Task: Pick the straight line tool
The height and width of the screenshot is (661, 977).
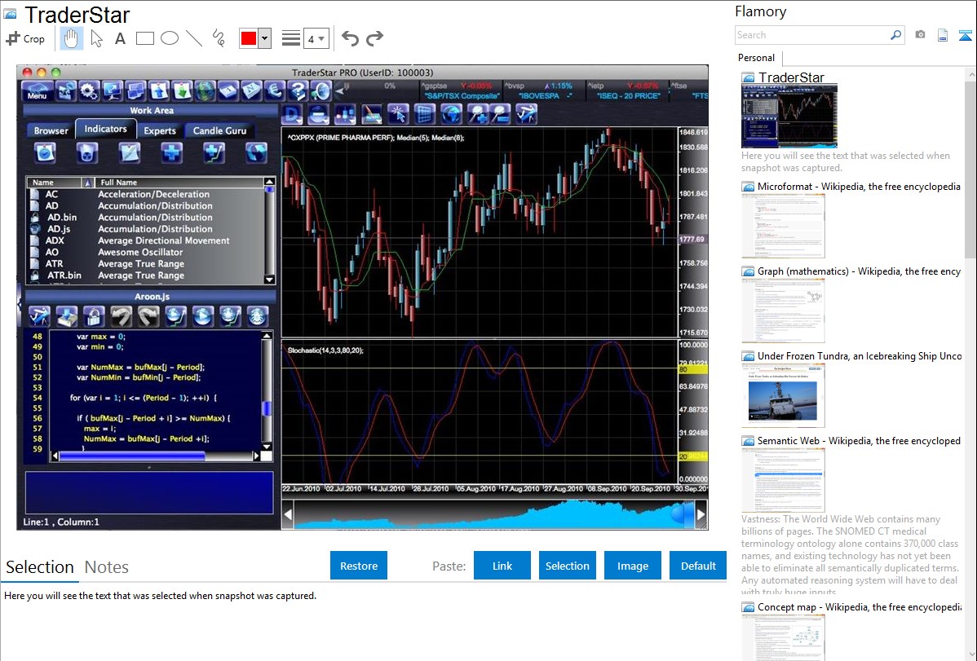Action: pyautogui.click(x=194, y=38)
